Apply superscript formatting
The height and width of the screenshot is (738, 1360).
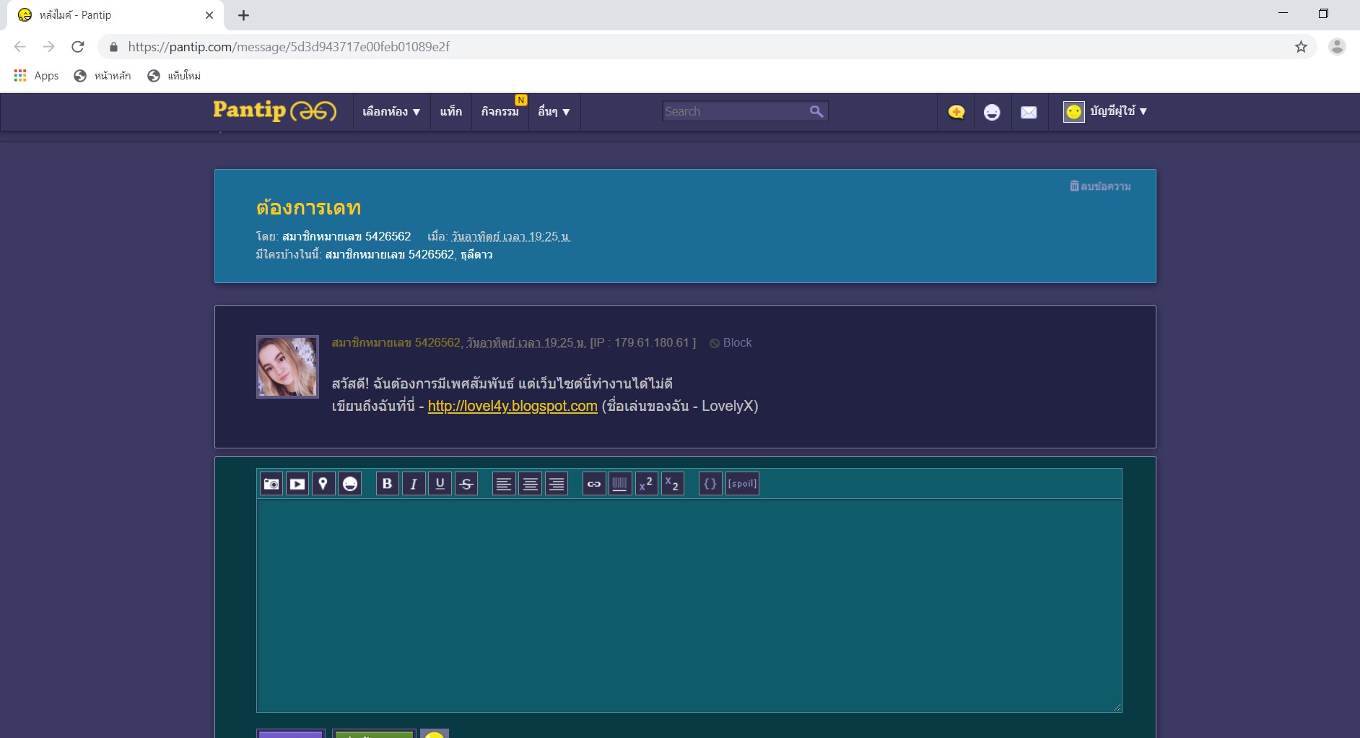coord(646,484)
